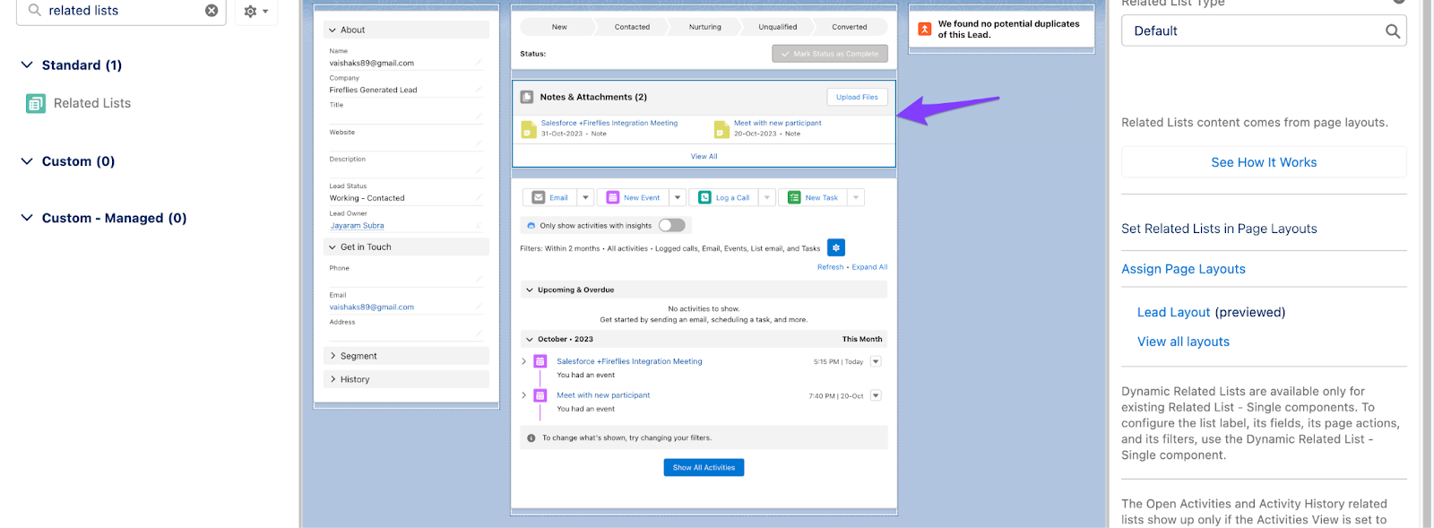Open the components gear settings menu

tap(256, 11)
